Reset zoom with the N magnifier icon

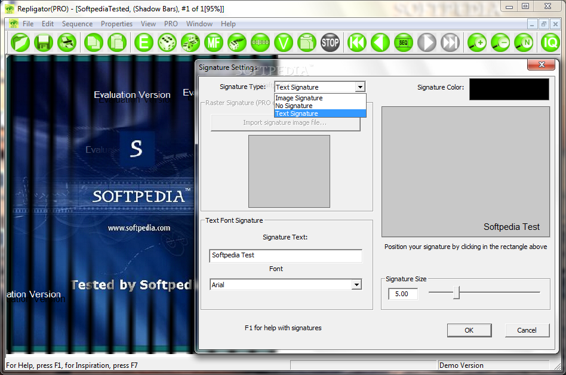[x=524, y=42]
